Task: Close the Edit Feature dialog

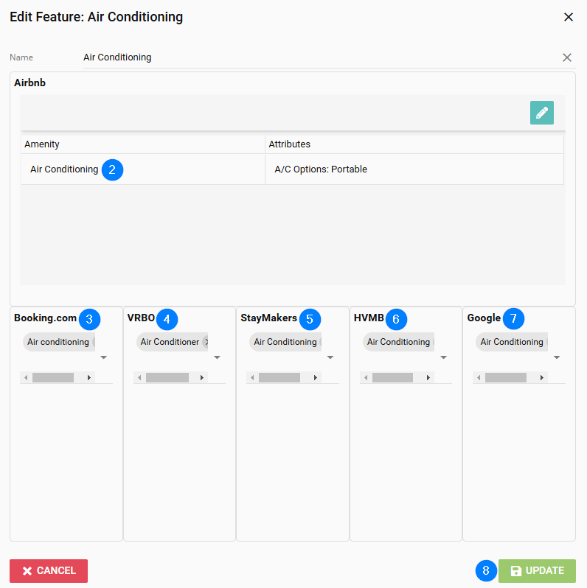Action: [x=569, y=17]
